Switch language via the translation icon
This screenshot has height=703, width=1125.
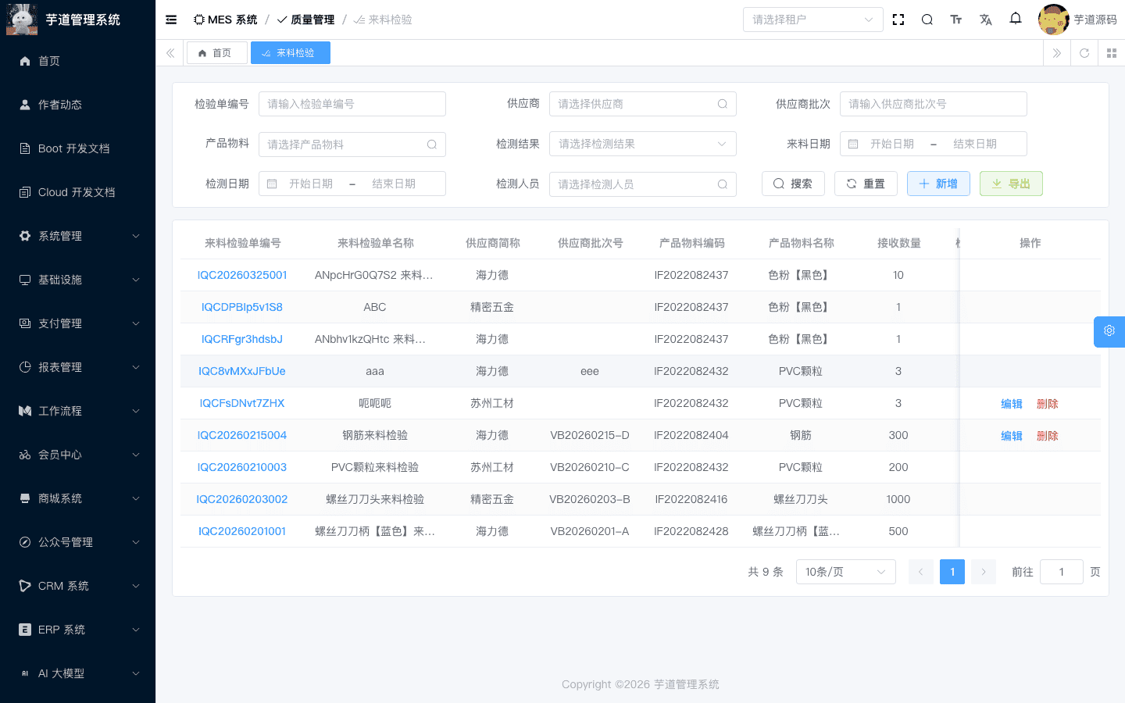[985, 19]
